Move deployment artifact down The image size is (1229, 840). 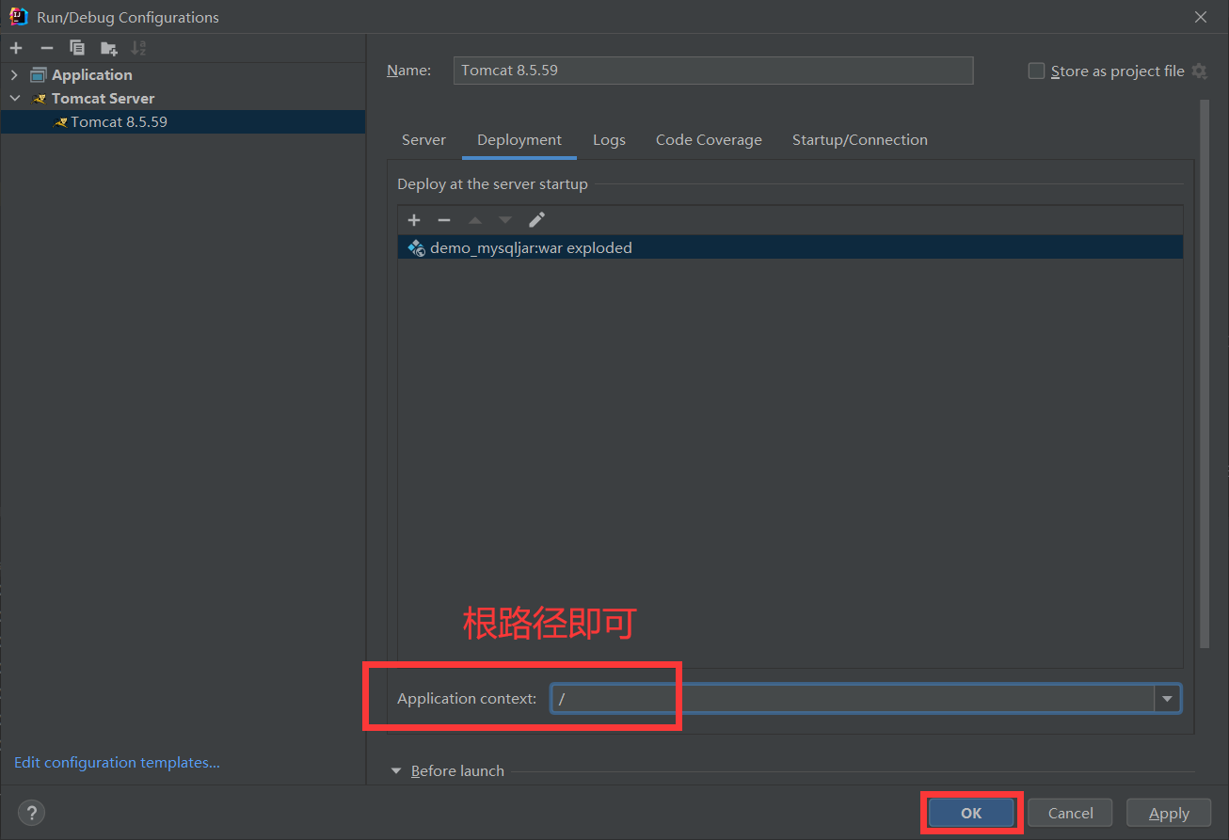click(x=505, y=220)
